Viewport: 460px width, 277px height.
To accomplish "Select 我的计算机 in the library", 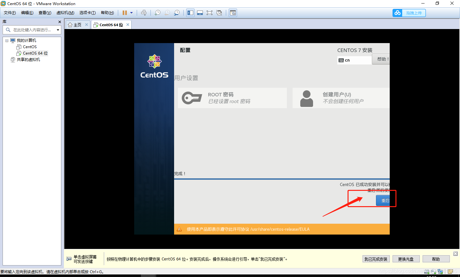I will pyautogui.click(x=26, y=41).
